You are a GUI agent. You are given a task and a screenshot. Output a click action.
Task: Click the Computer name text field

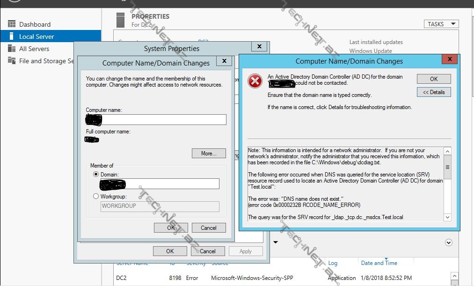[156, 120]
